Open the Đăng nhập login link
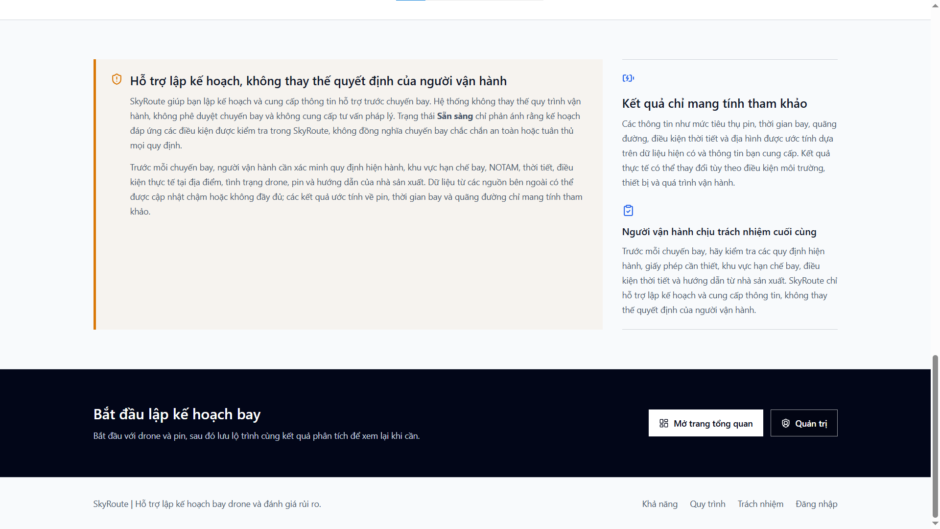Viewport: 940px width, 529px height. click(816, 504)
